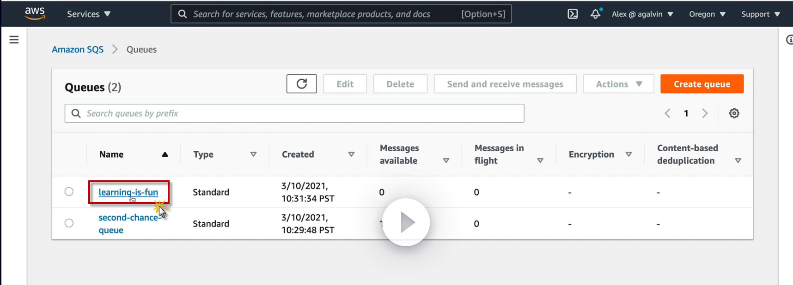Viewport: 793px width, 285px height.
Task: Click the AWS logo home icon
Action: click(35, 14)
